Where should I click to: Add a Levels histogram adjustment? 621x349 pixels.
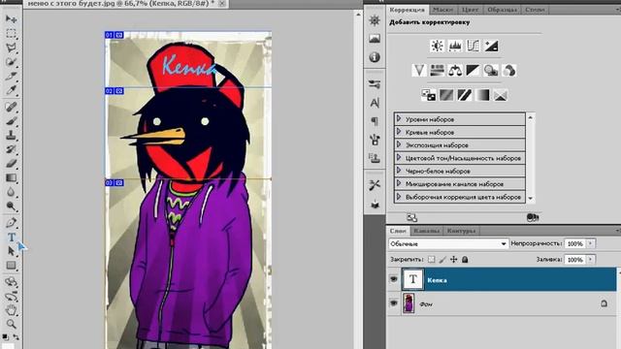pyautogui.click(x=455, y=46)
